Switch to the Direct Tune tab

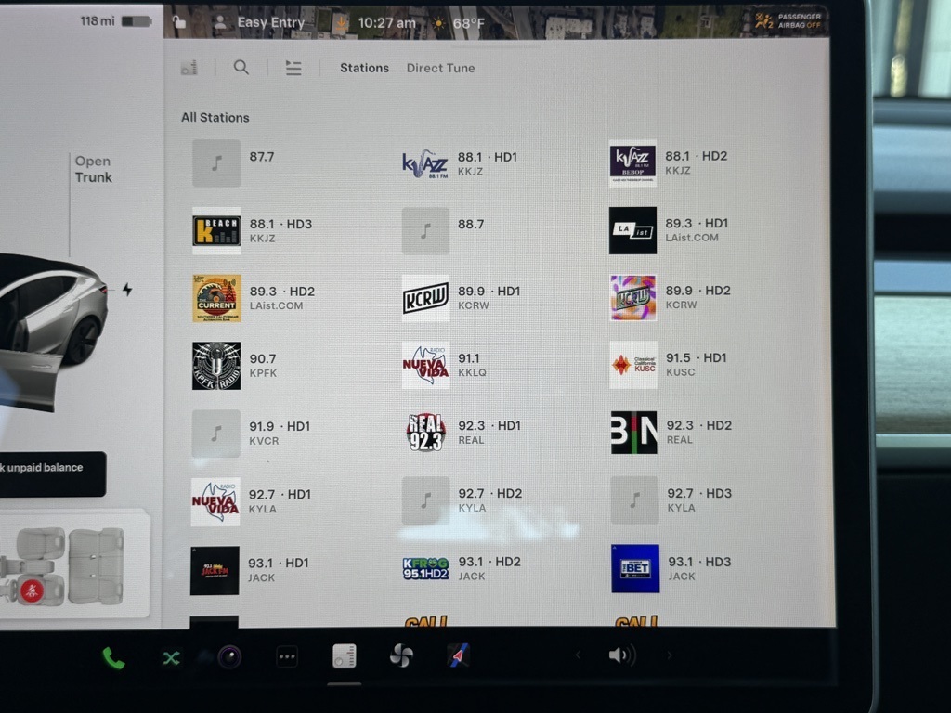pos(440,68)
